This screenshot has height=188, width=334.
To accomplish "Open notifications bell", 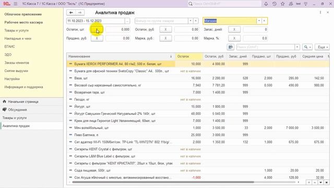I will click(266, 4).
